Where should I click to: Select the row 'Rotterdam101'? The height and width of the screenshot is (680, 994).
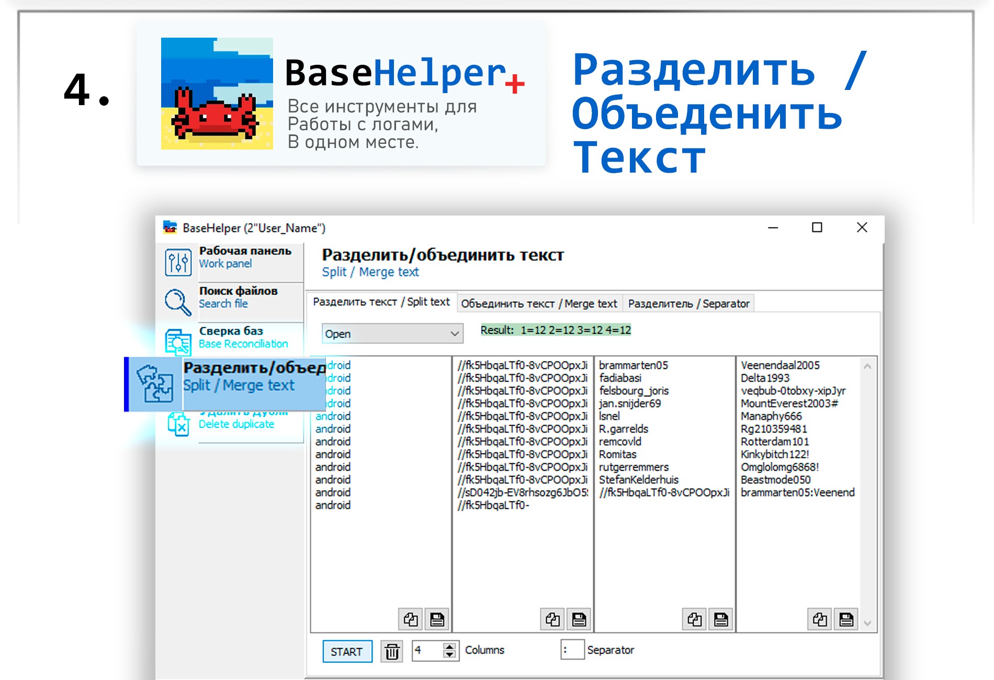coord(775,441)
